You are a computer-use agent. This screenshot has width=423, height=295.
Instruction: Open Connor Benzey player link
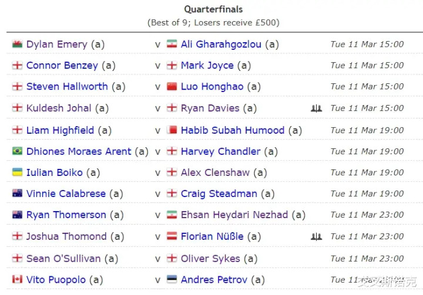62,66
